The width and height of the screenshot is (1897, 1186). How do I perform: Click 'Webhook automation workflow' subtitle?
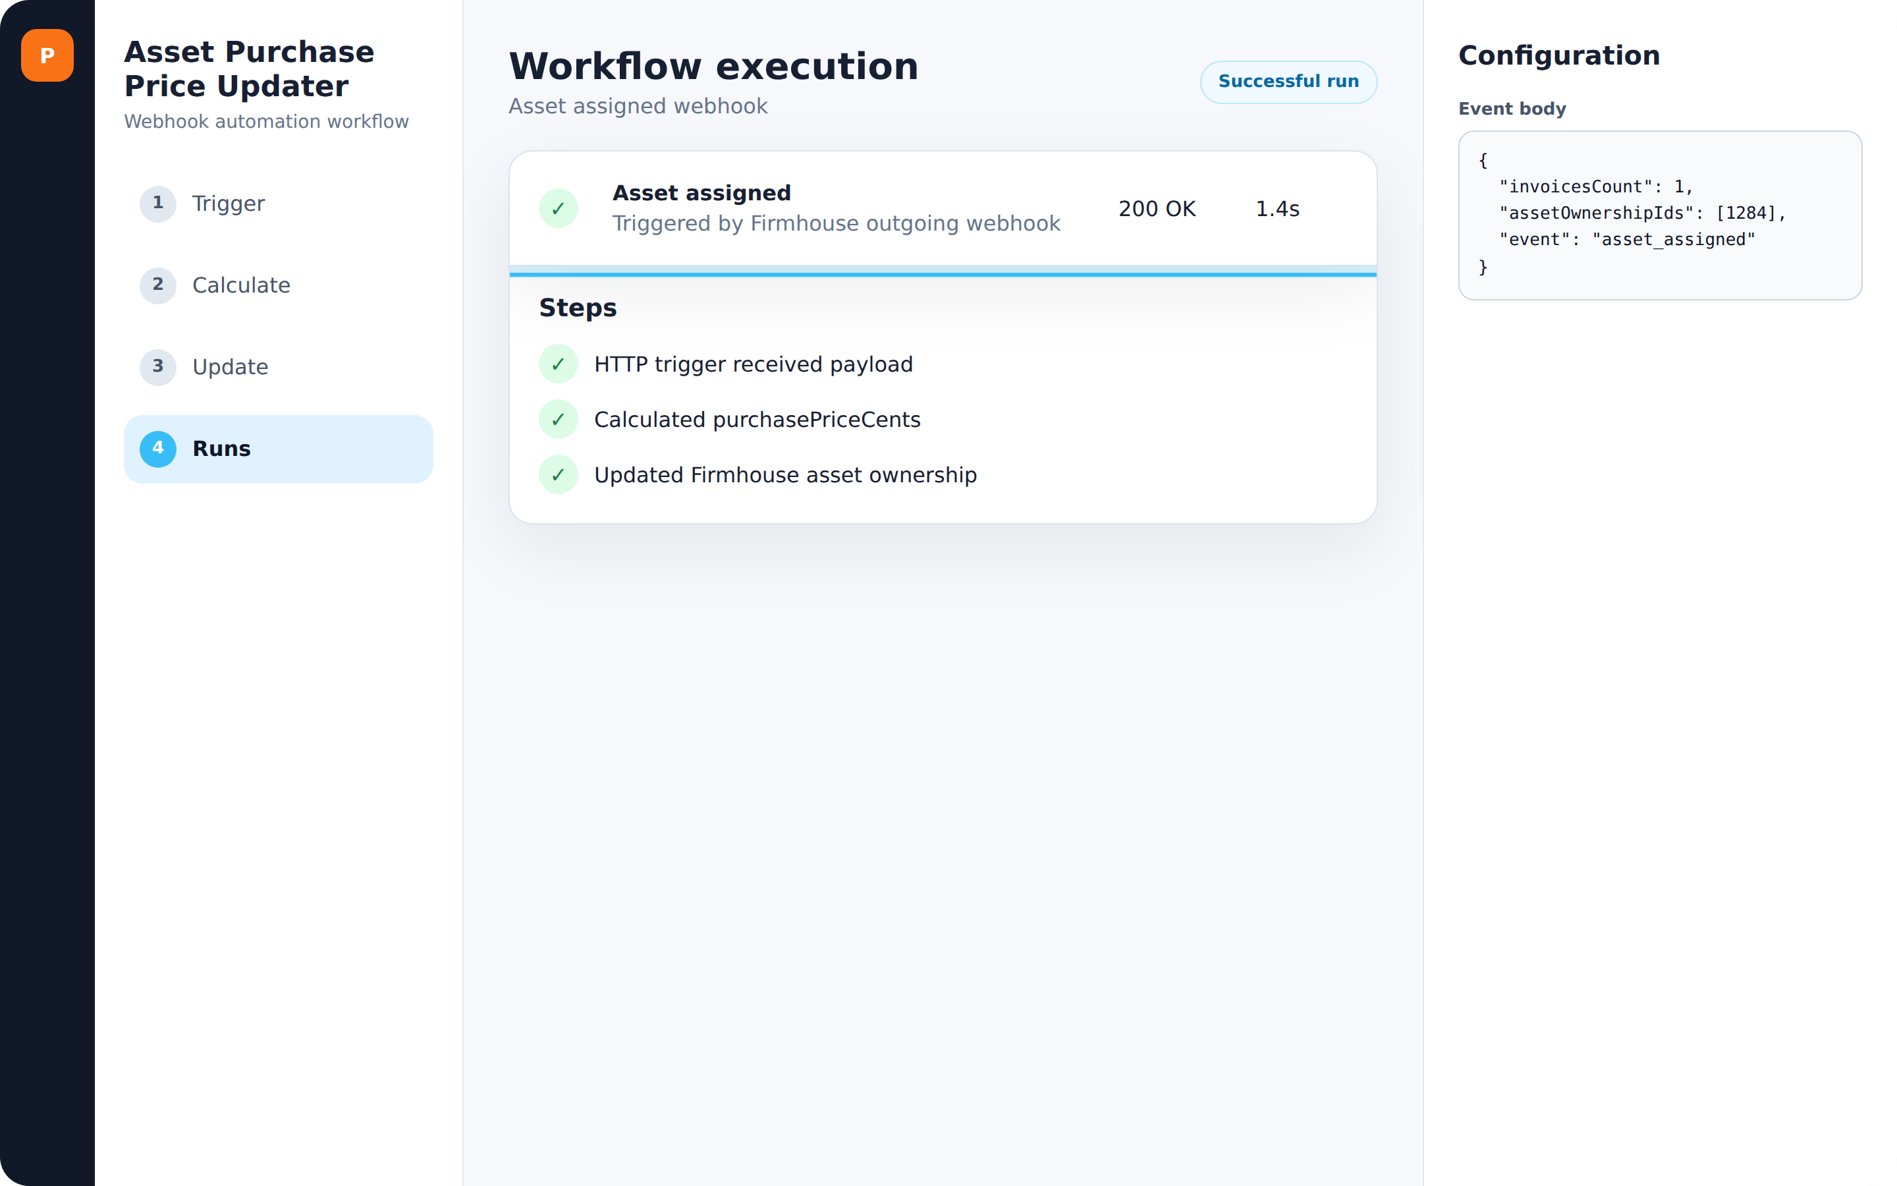(x=267, y=122)
